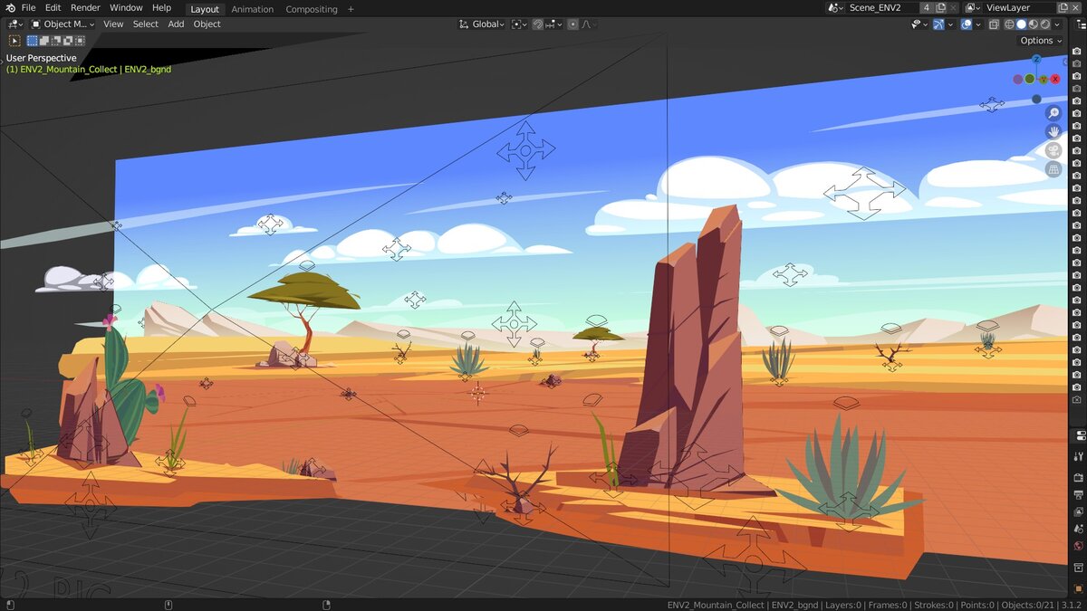1087x611 pixels.
Task: Open the Render properties tab
Action: click(1078, 477)
